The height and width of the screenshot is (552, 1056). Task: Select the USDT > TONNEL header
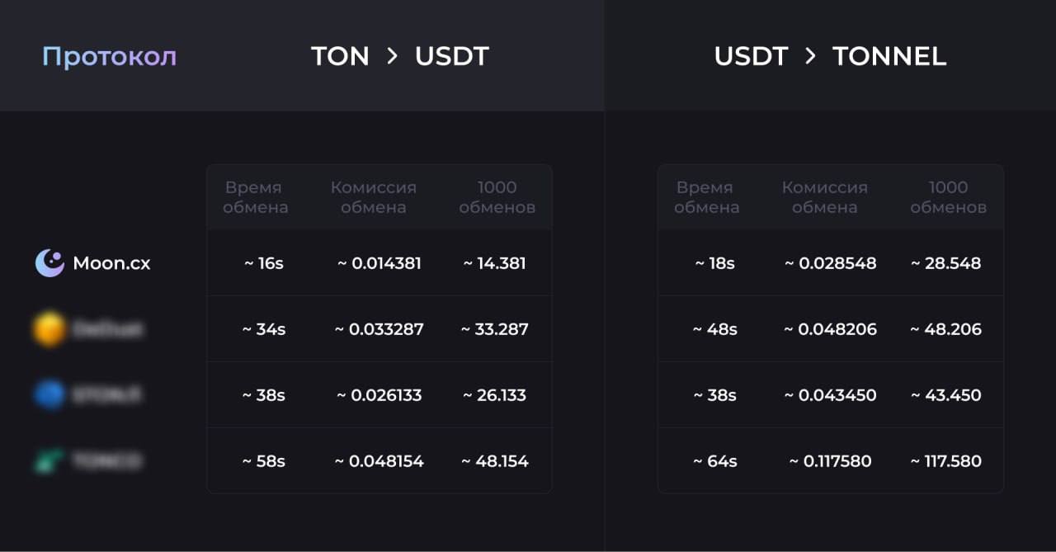830,56
